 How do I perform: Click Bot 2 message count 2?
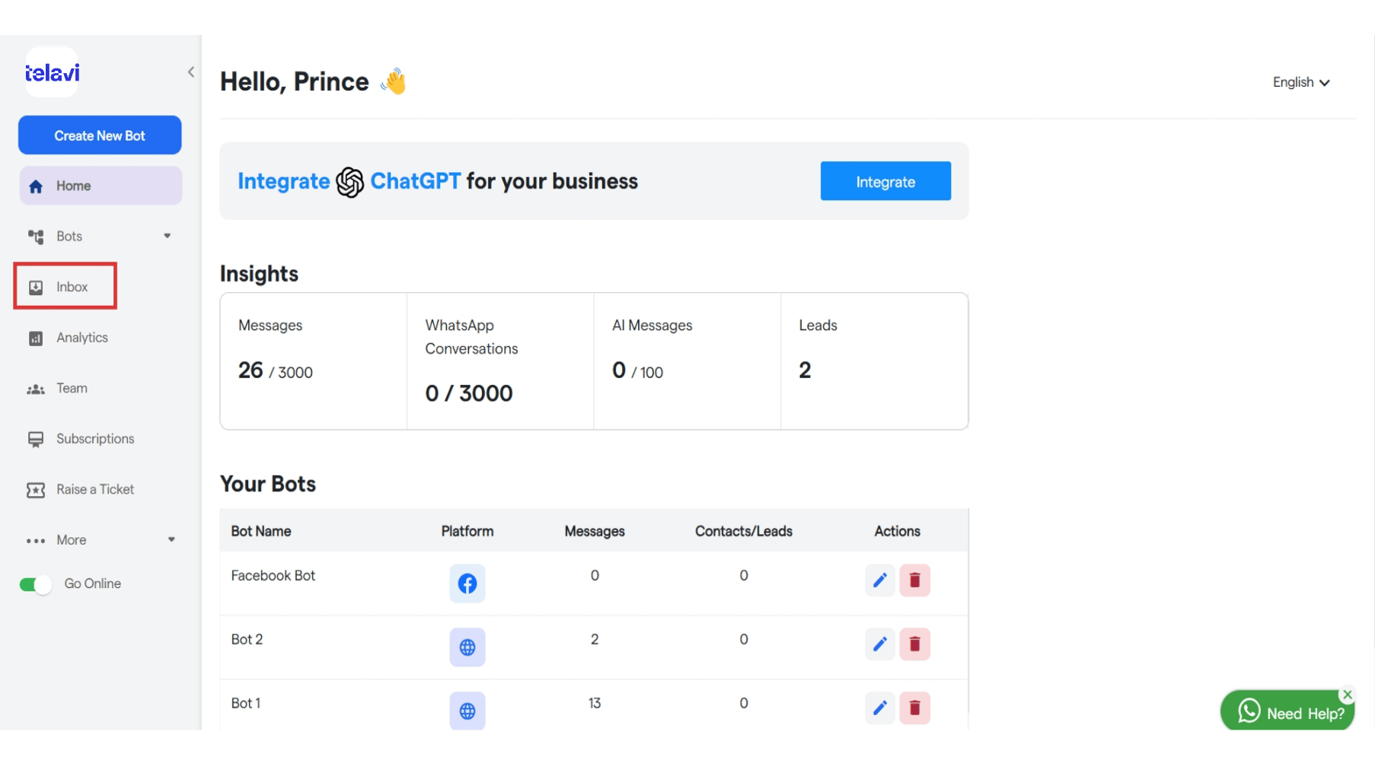(x=595, y=640)
